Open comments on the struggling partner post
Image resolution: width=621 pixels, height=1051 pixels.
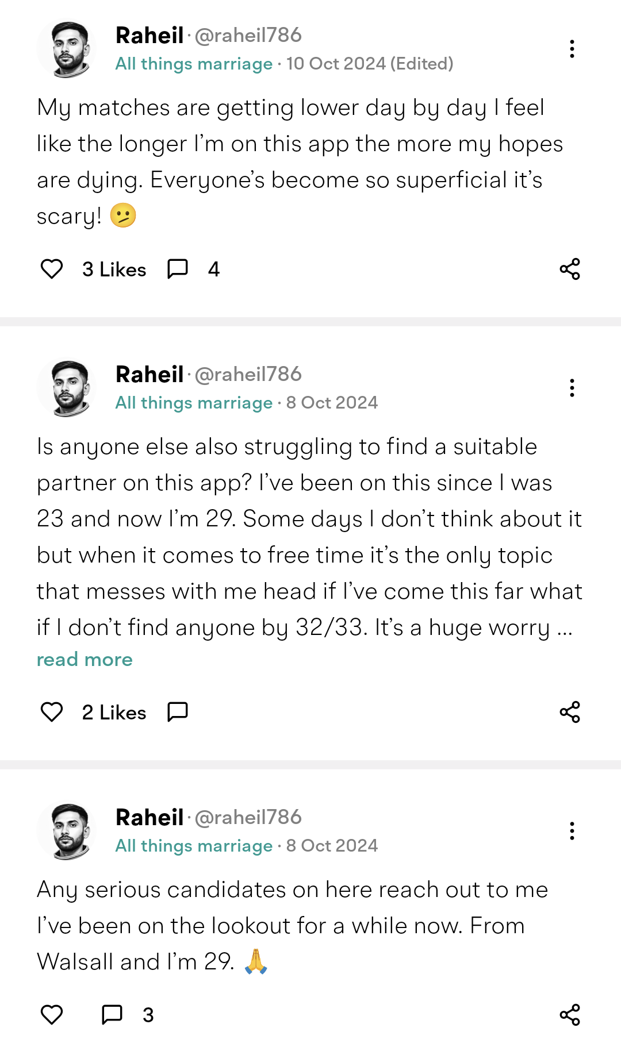coord(178,712)
